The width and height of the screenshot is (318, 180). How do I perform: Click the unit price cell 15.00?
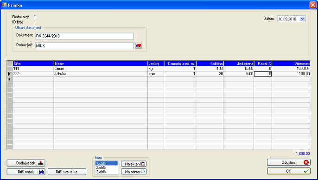[239, 69]
